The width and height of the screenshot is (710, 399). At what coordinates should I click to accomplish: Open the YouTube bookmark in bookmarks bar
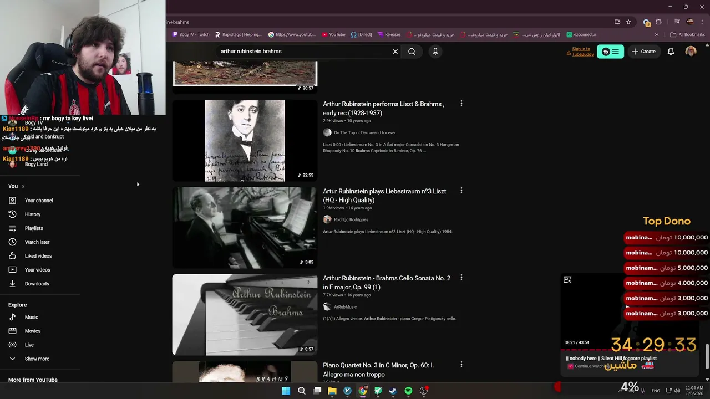tap(333, 34)
